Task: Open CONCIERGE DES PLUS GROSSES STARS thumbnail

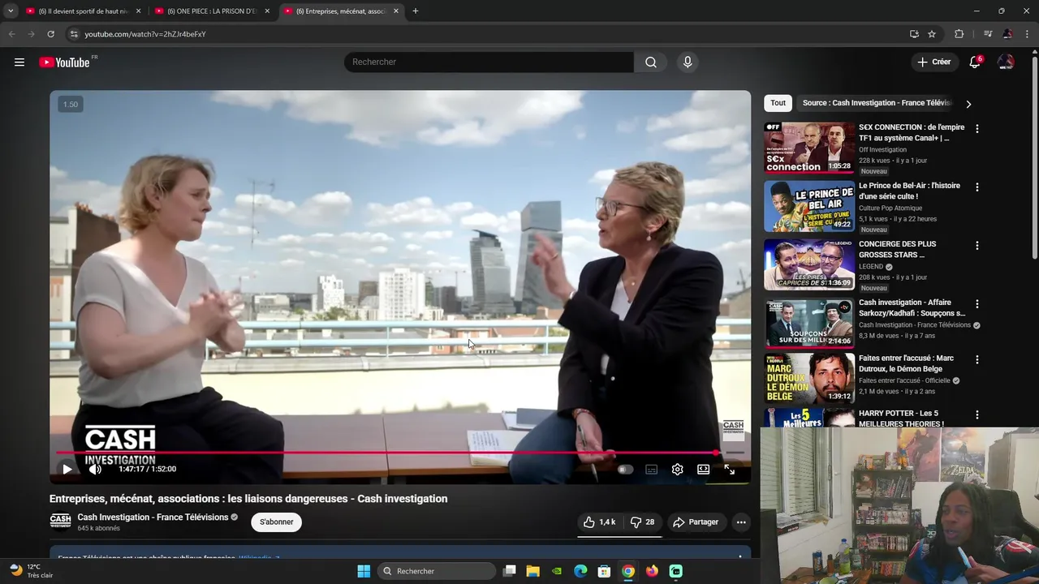Action: tap(809, 264)
